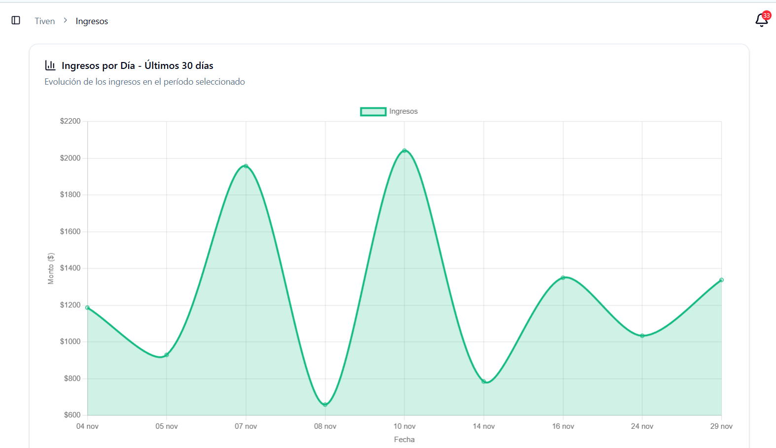
Task: Go to the Tiven breadcrumb
Action: (44, 21)
